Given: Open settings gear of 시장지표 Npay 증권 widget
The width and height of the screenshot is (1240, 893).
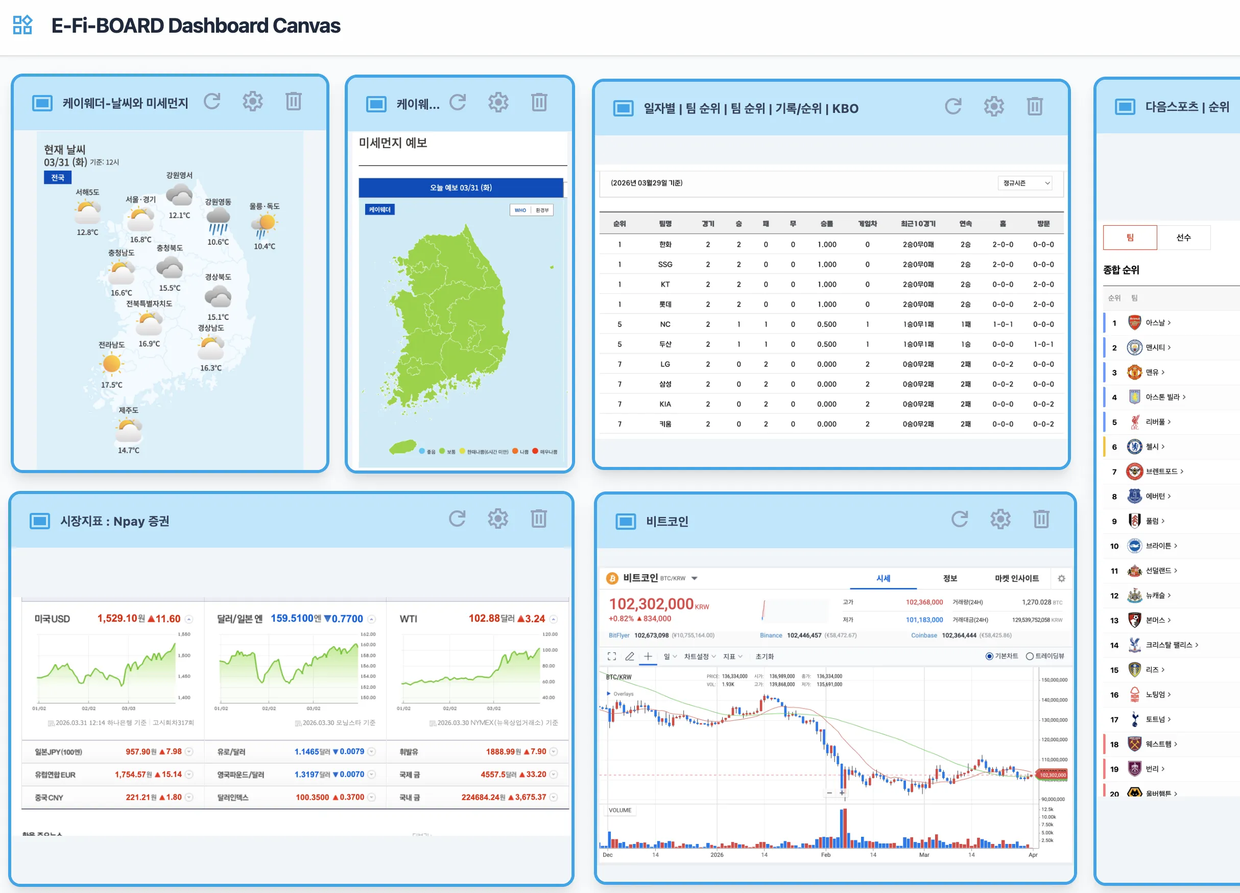Looking at the screenshot, I should click(498, 519).
